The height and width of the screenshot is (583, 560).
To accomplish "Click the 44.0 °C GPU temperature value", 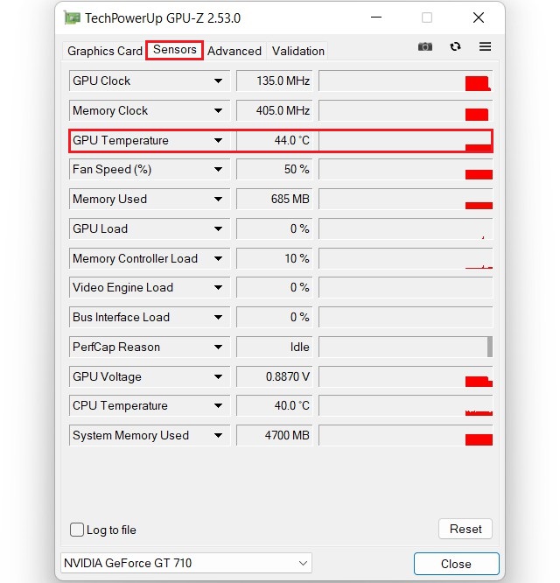I will point(275,140).
